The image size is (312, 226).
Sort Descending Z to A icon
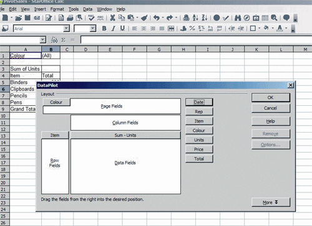205,18
